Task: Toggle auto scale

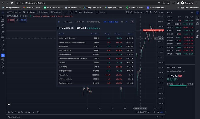Action: [162, 112]
